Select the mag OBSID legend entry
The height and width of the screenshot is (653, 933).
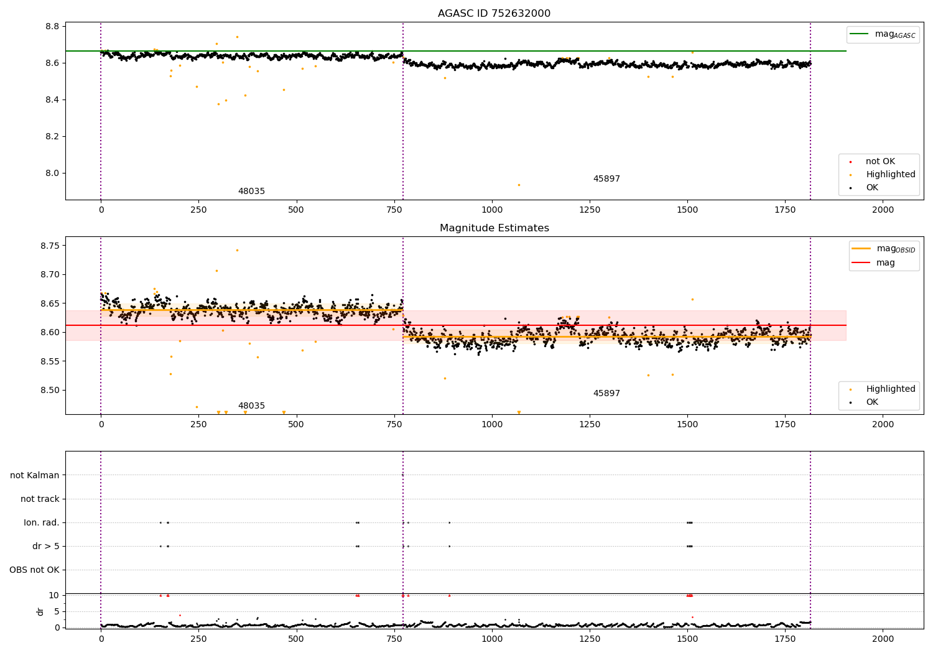(x=883, y=249)
